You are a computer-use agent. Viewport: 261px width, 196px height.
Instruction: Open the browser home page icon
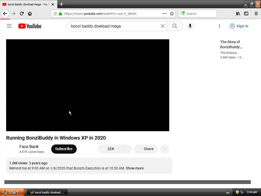(30, 14)
